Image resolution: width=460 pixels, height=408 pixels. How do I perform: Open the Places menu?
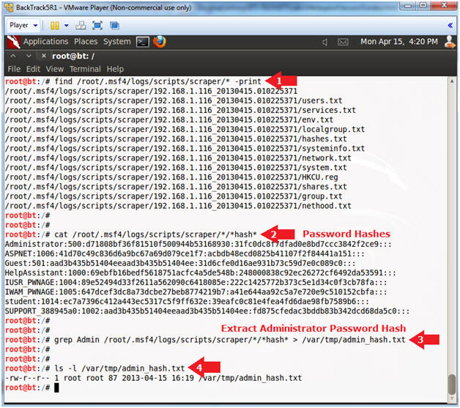tap(86, 42)
